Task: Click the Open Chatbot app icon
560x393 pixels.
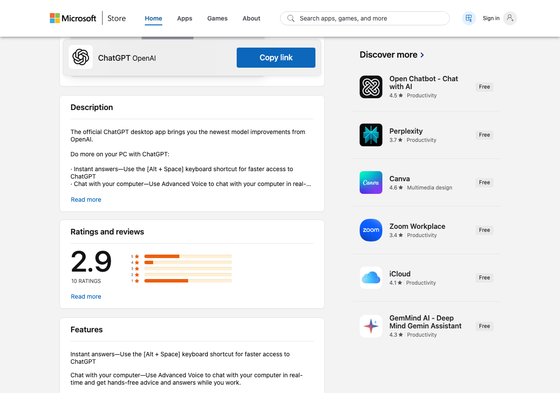Action: (371, 87)
